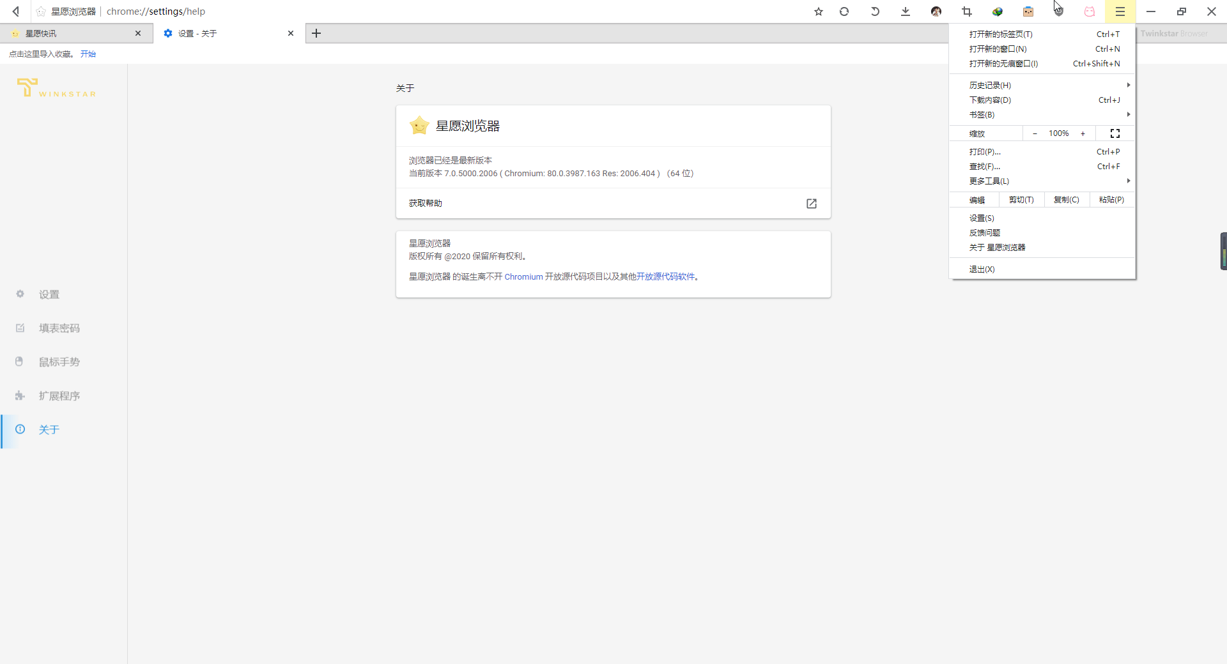Reload the page using the refresh icon
Screen dimensions: 1227x664
coord(844,11)
